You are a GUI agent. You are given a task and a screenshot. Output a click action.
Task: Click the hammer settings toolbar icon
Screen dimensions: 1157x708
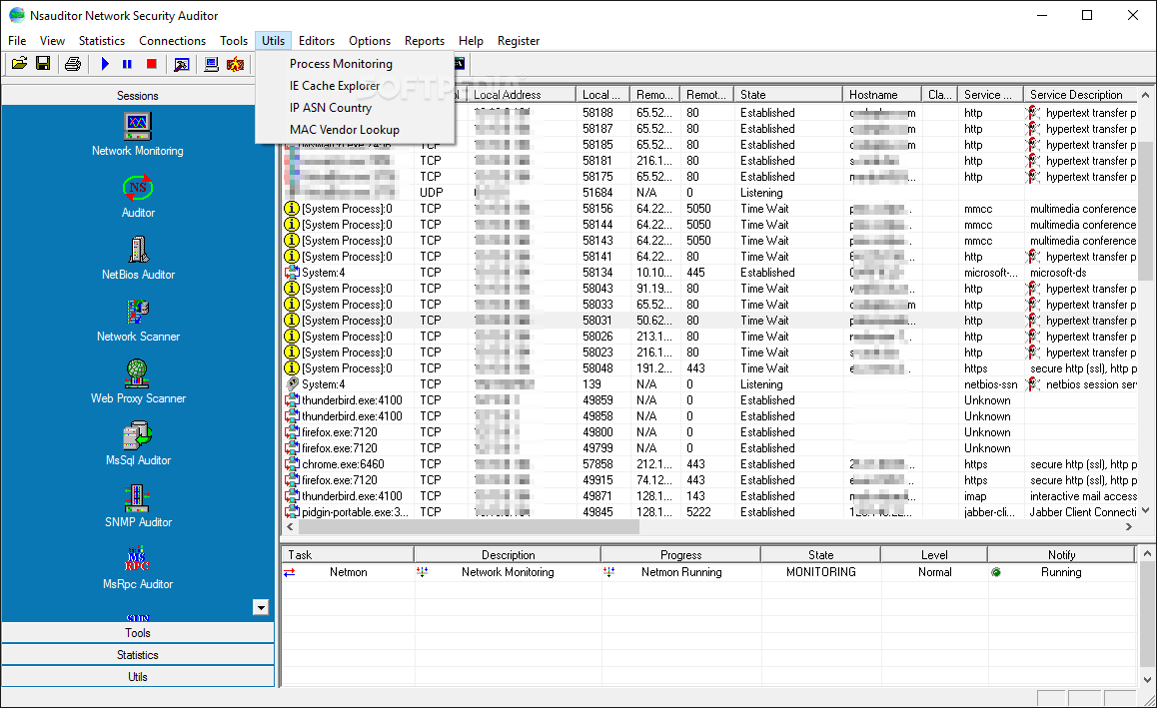coord(181,64)
